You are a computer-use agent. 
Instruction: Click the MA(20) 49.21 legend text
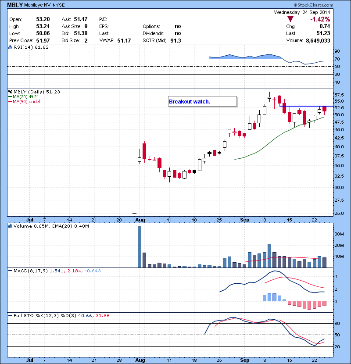tap(26, 97)
